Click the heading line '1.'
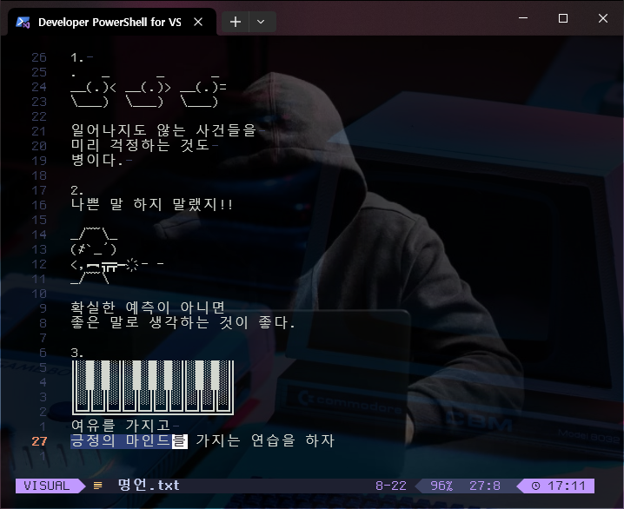The height and width of the screenshot is (509, 624). (x=77, y=57)
